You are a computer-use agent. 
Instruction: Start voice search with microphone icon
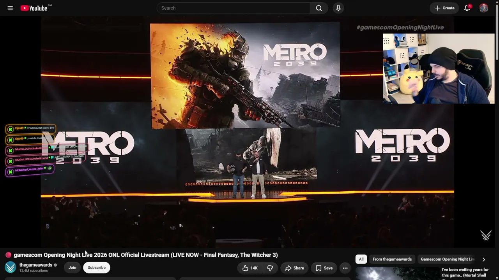coord(338,8)
